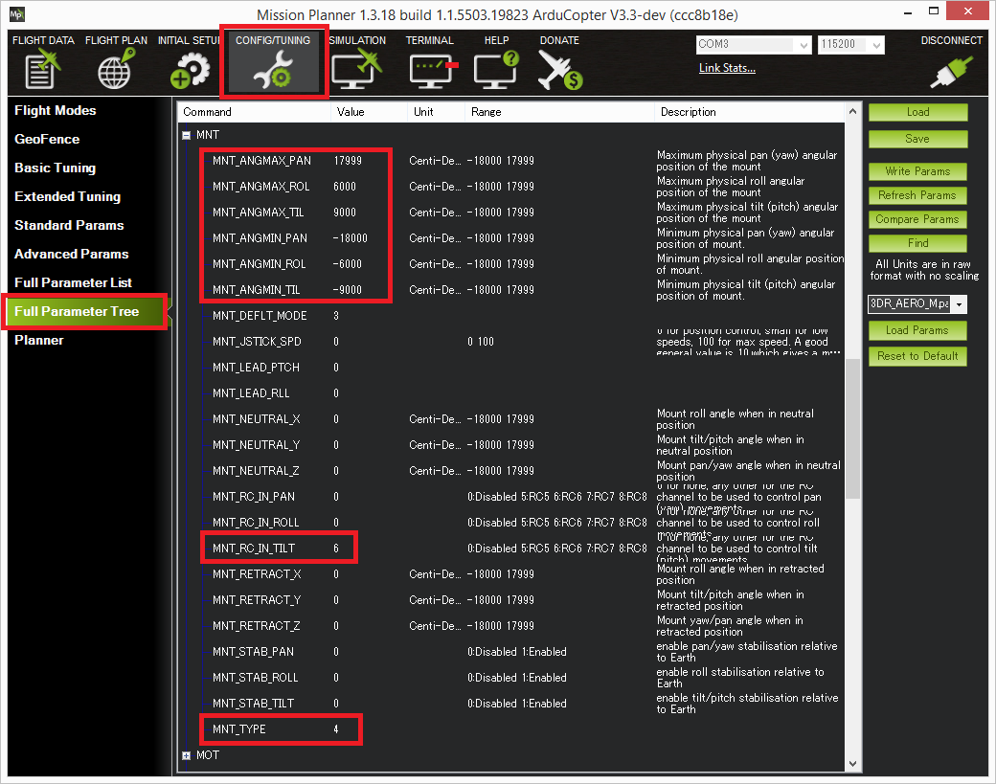This screenshot has width=996, height=784.
Task: Switch to Extended Tuning page
Action: click(68, 197)
